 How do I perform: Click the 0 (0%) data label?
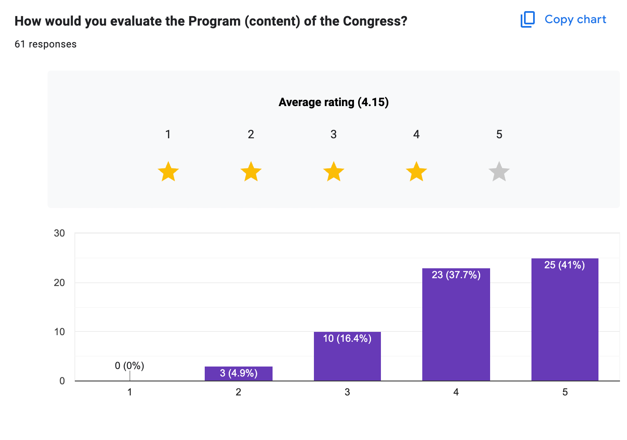129,366
